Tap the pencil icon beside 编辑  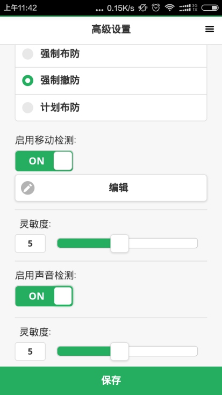(x=28, y=188)
